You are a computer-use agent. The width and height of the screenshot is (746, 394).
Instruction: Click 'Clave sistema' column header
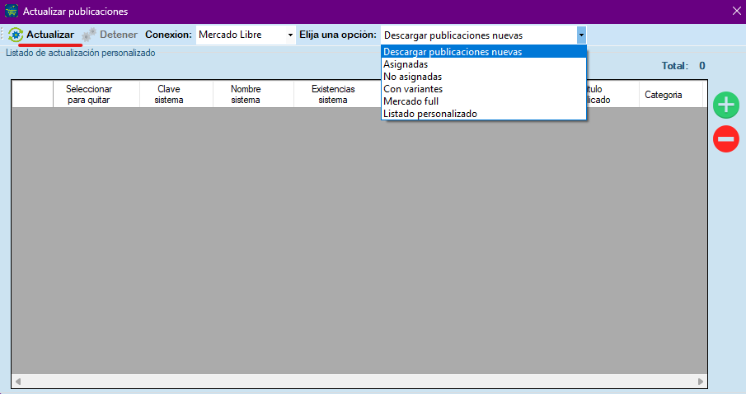tap(168, 94)
